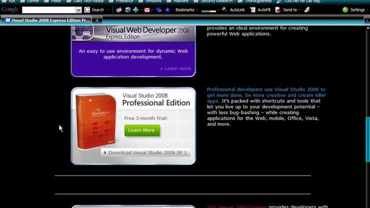Click Download Visual Studio 2008 SP 1
The height and width of the screenshot is (208, 370).
coord(146,153)
